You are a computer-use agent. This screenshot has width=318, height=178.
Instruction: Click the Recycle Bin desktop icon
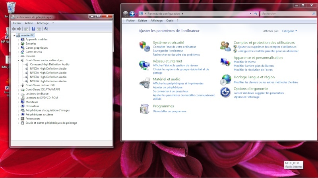tap(11, 8)
